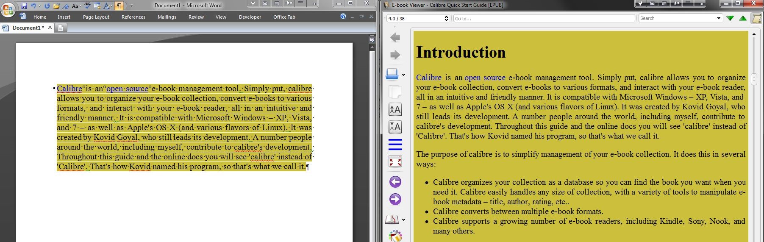Toggle full screen mode in viewer

pyautogui.click(x=395, y=162)
